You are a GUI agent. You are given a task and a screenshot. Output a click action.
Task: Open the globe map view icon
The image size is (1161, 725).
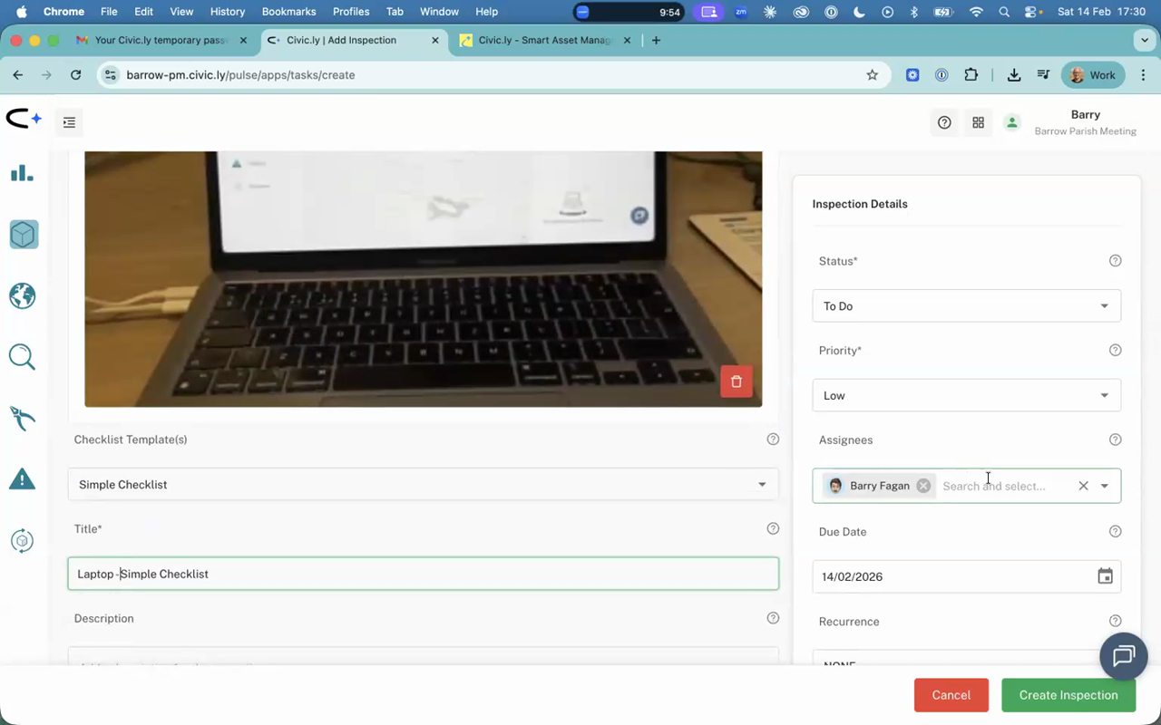(22, 295)
